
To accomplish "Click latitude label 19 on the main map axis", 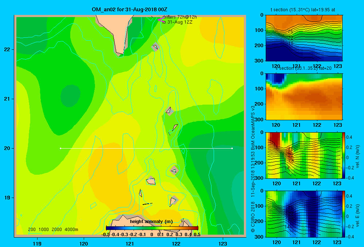I will (x=7, y=198).
